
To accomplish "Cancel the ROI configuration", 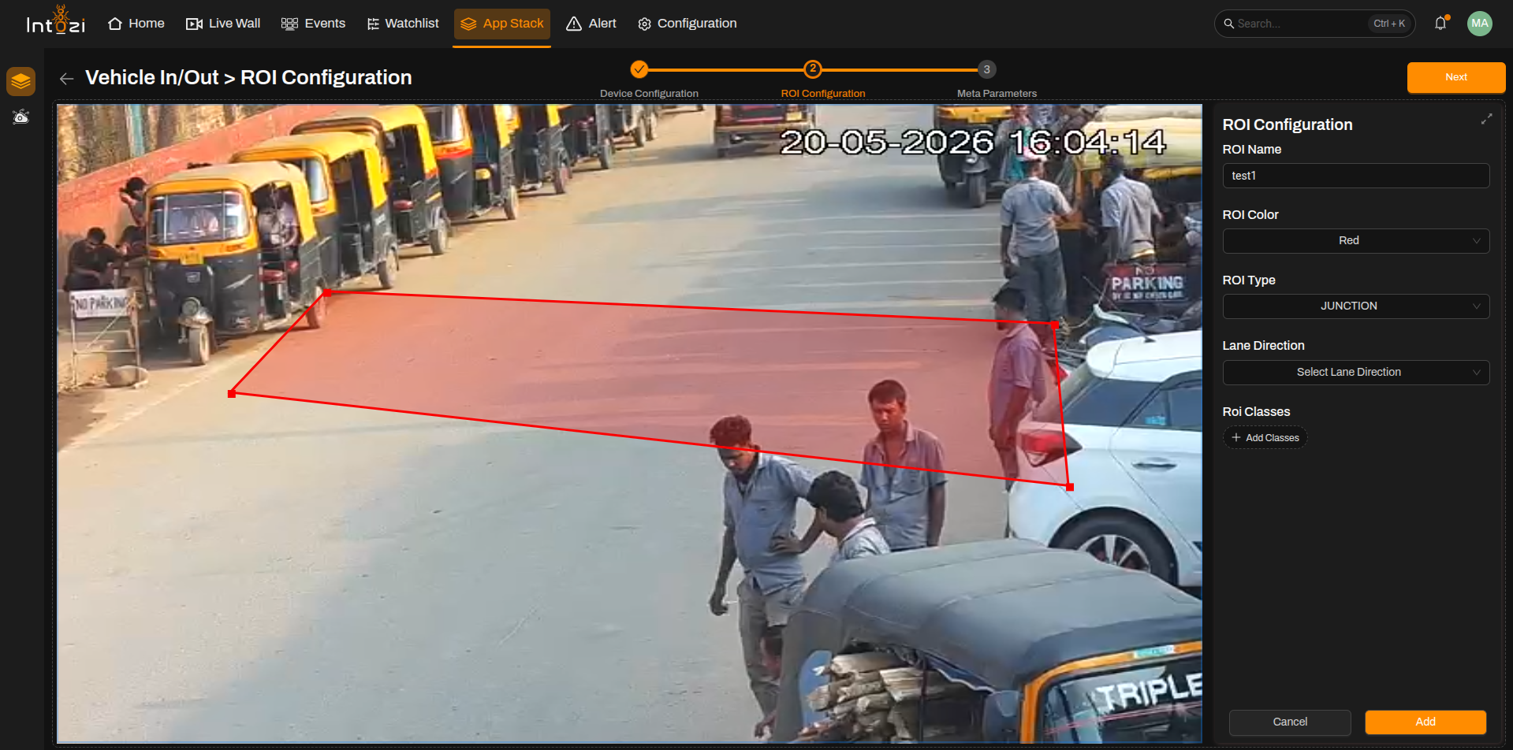I will (x=1289, y=722).
